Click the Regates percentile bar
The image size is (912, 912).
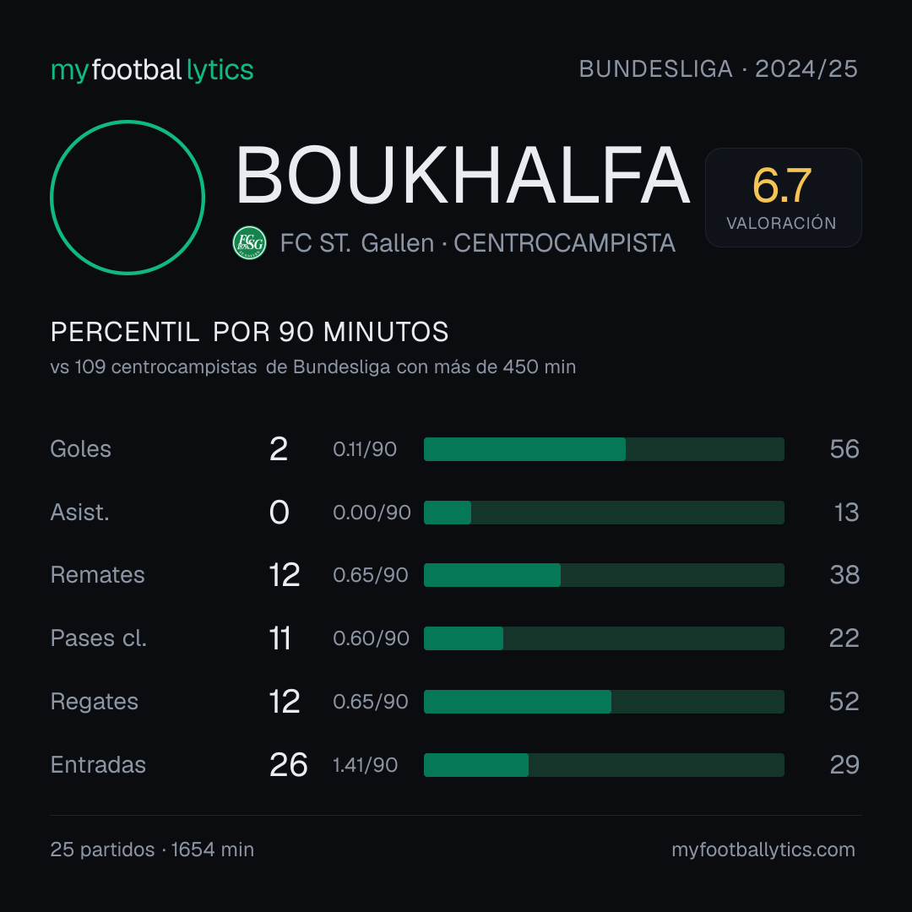(604, 702)
